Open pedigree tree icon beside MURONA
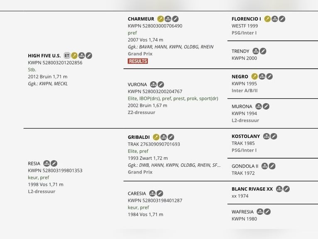The height and width of the screenshot is (239, 318). point(259,106)
